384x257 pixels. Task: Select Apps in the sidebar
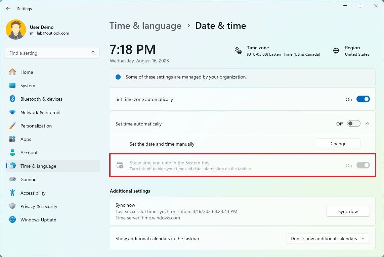[x=53, y=139]
